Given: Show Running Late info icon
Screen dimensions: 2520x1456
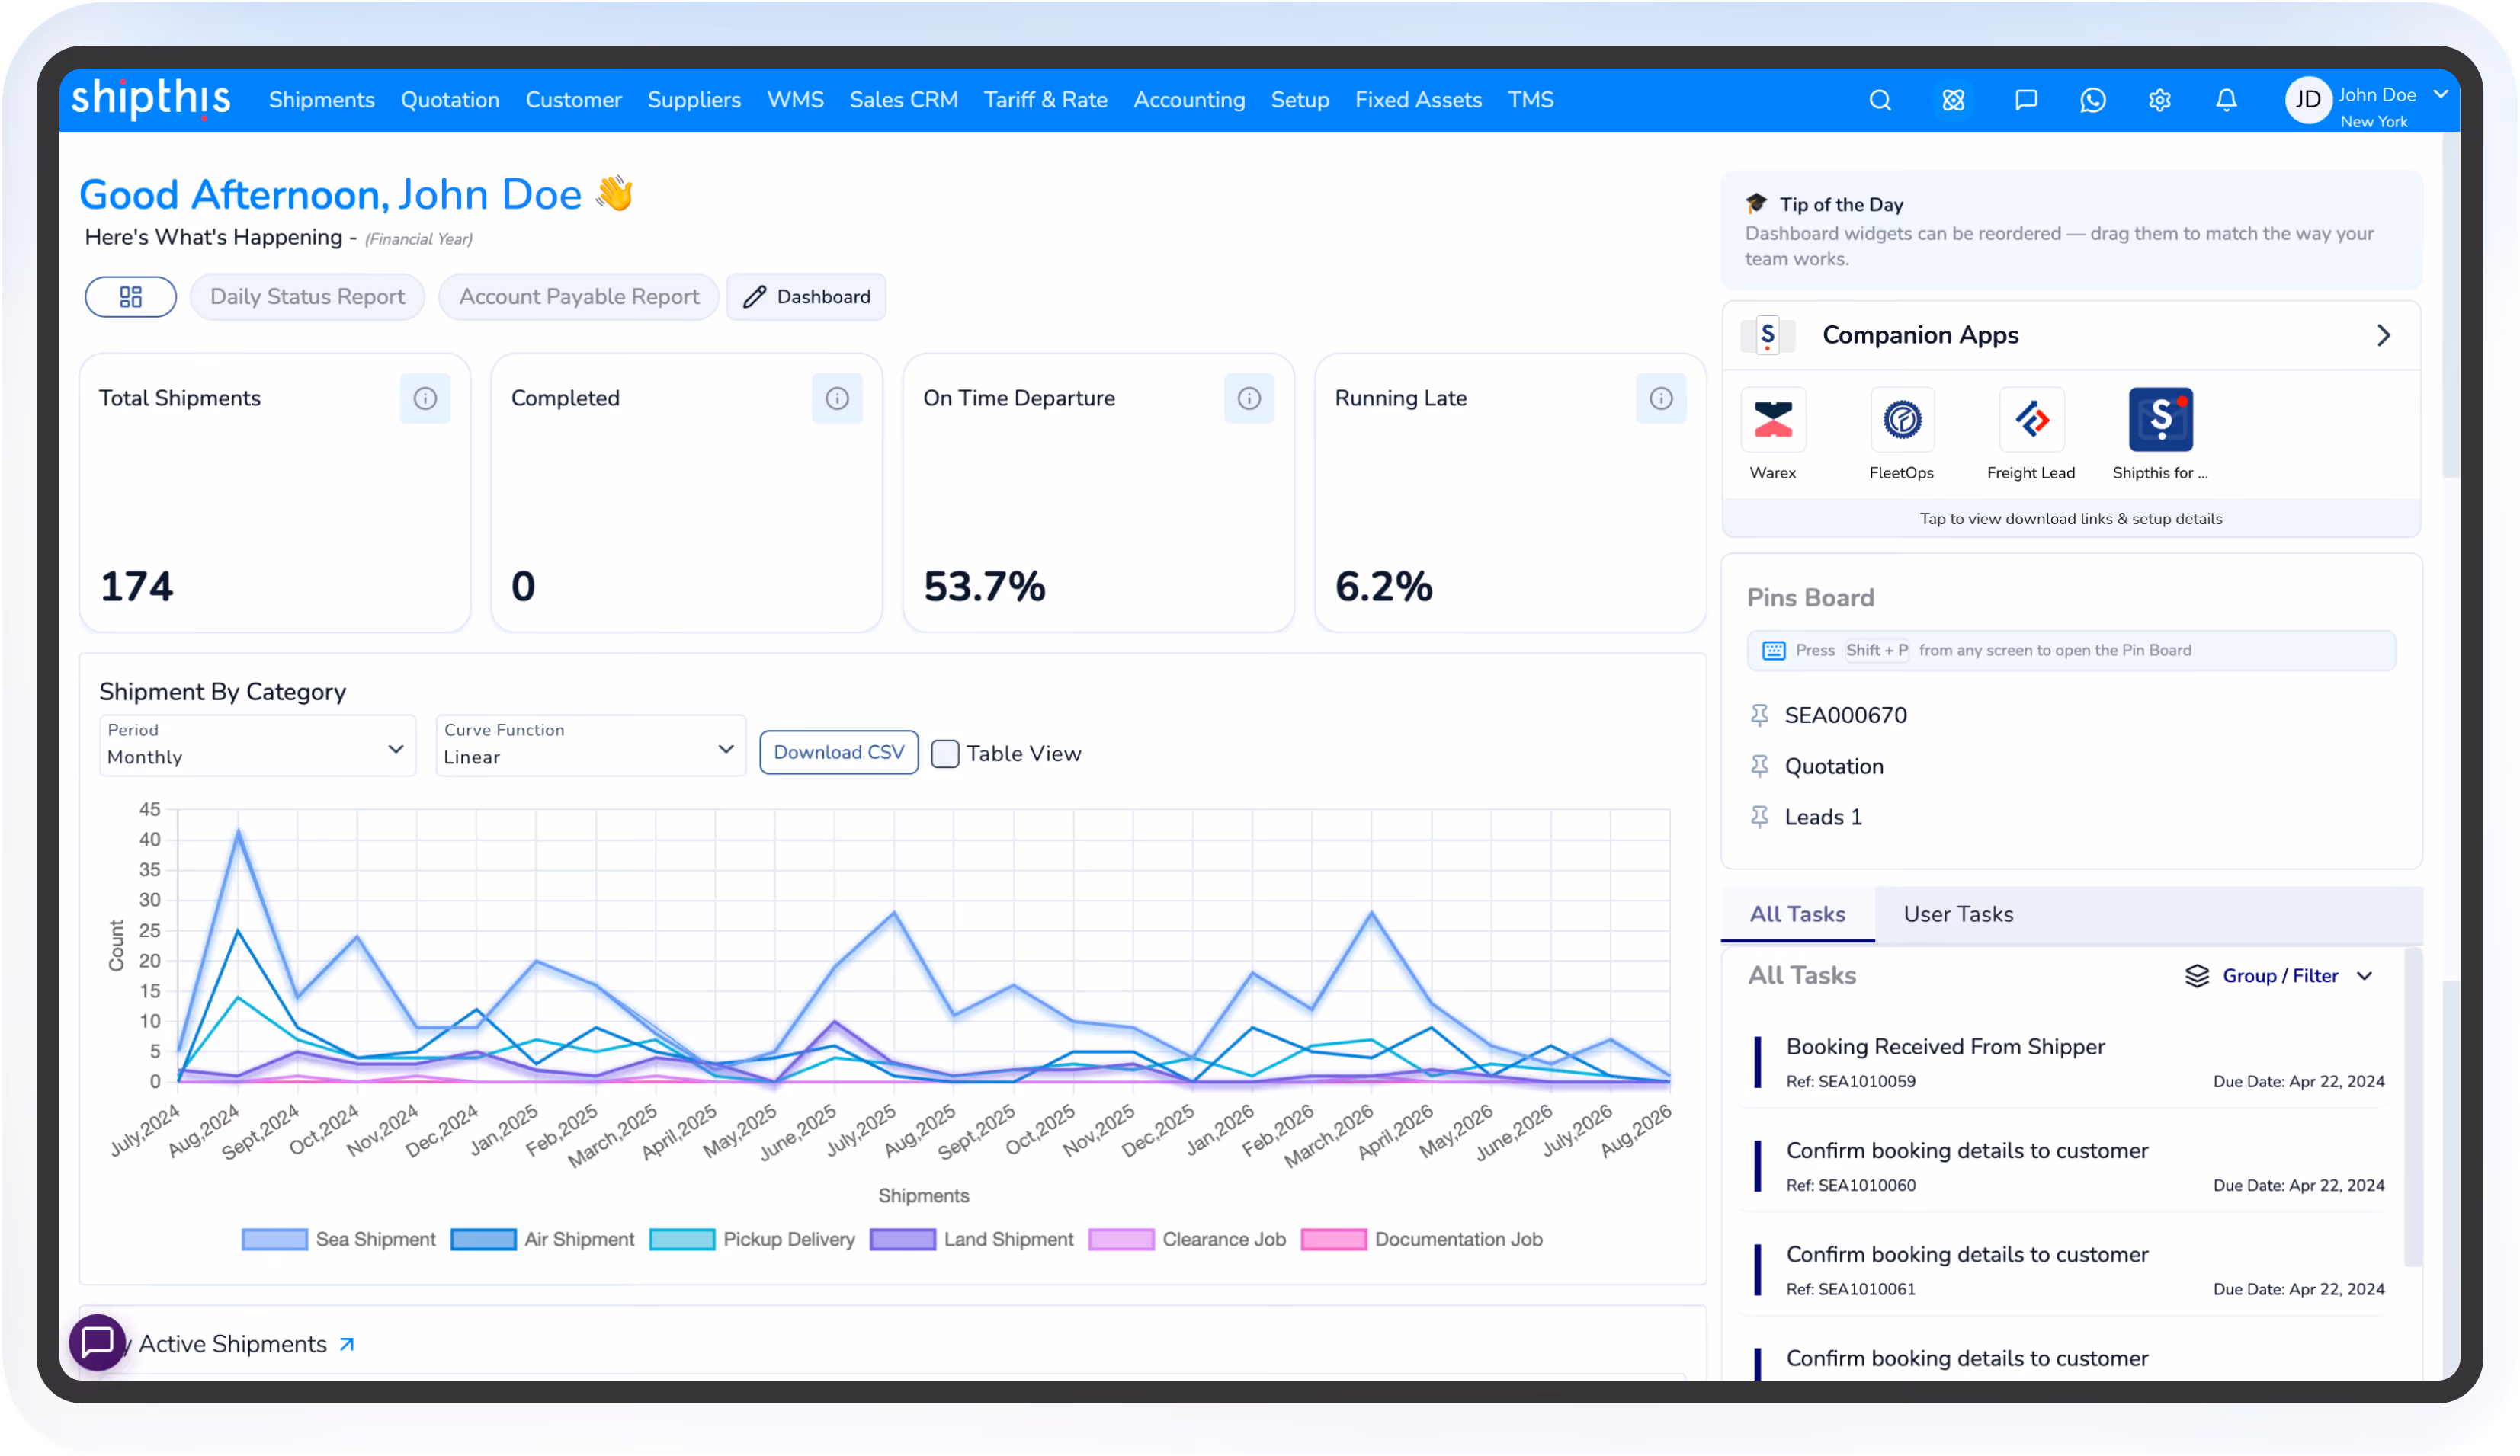Looking at the screenshot, I should point(1661,398).
